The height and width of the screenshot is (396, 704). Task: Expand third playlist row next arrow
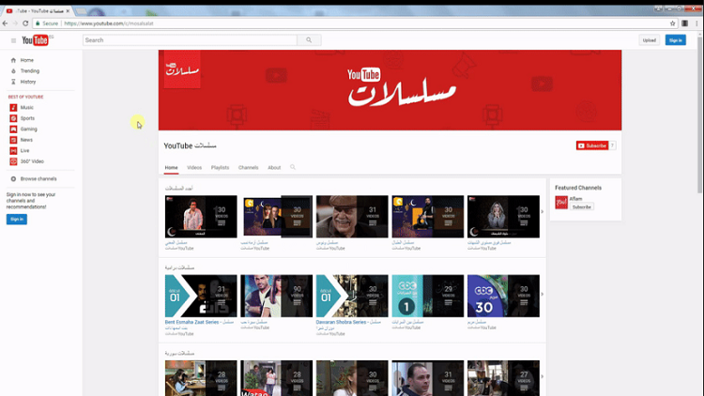coord(543,376)
